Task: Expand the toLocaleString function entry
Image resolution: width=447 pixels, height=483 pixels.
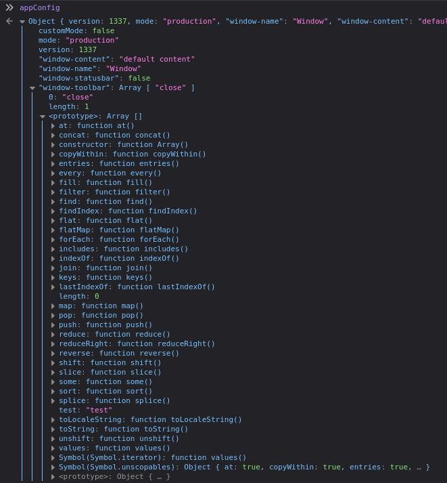Action: coord(53,420)
